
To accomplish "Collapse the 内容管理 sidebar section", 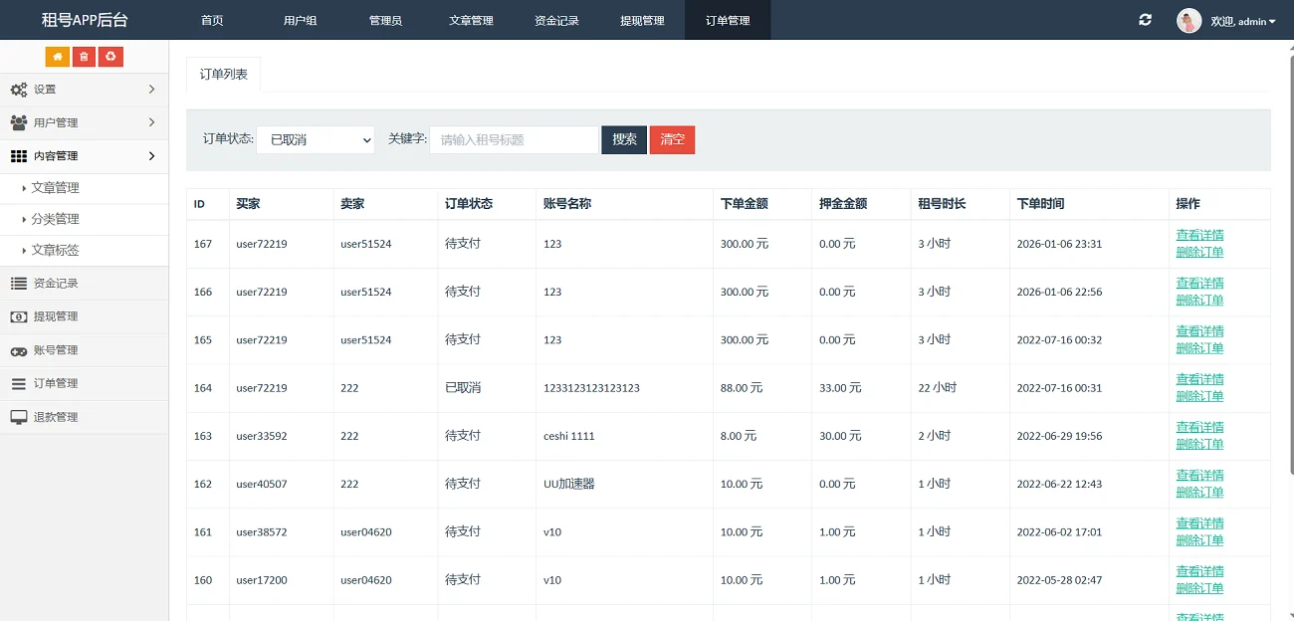I will coord(151,155).
